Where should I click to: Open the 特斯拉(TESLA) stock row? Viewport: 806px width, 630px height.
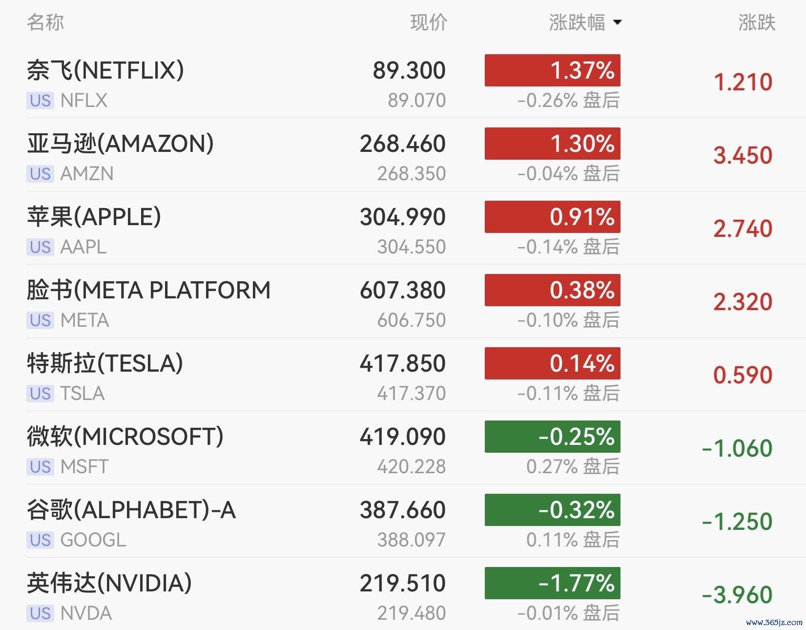click(x=403, y=375)
